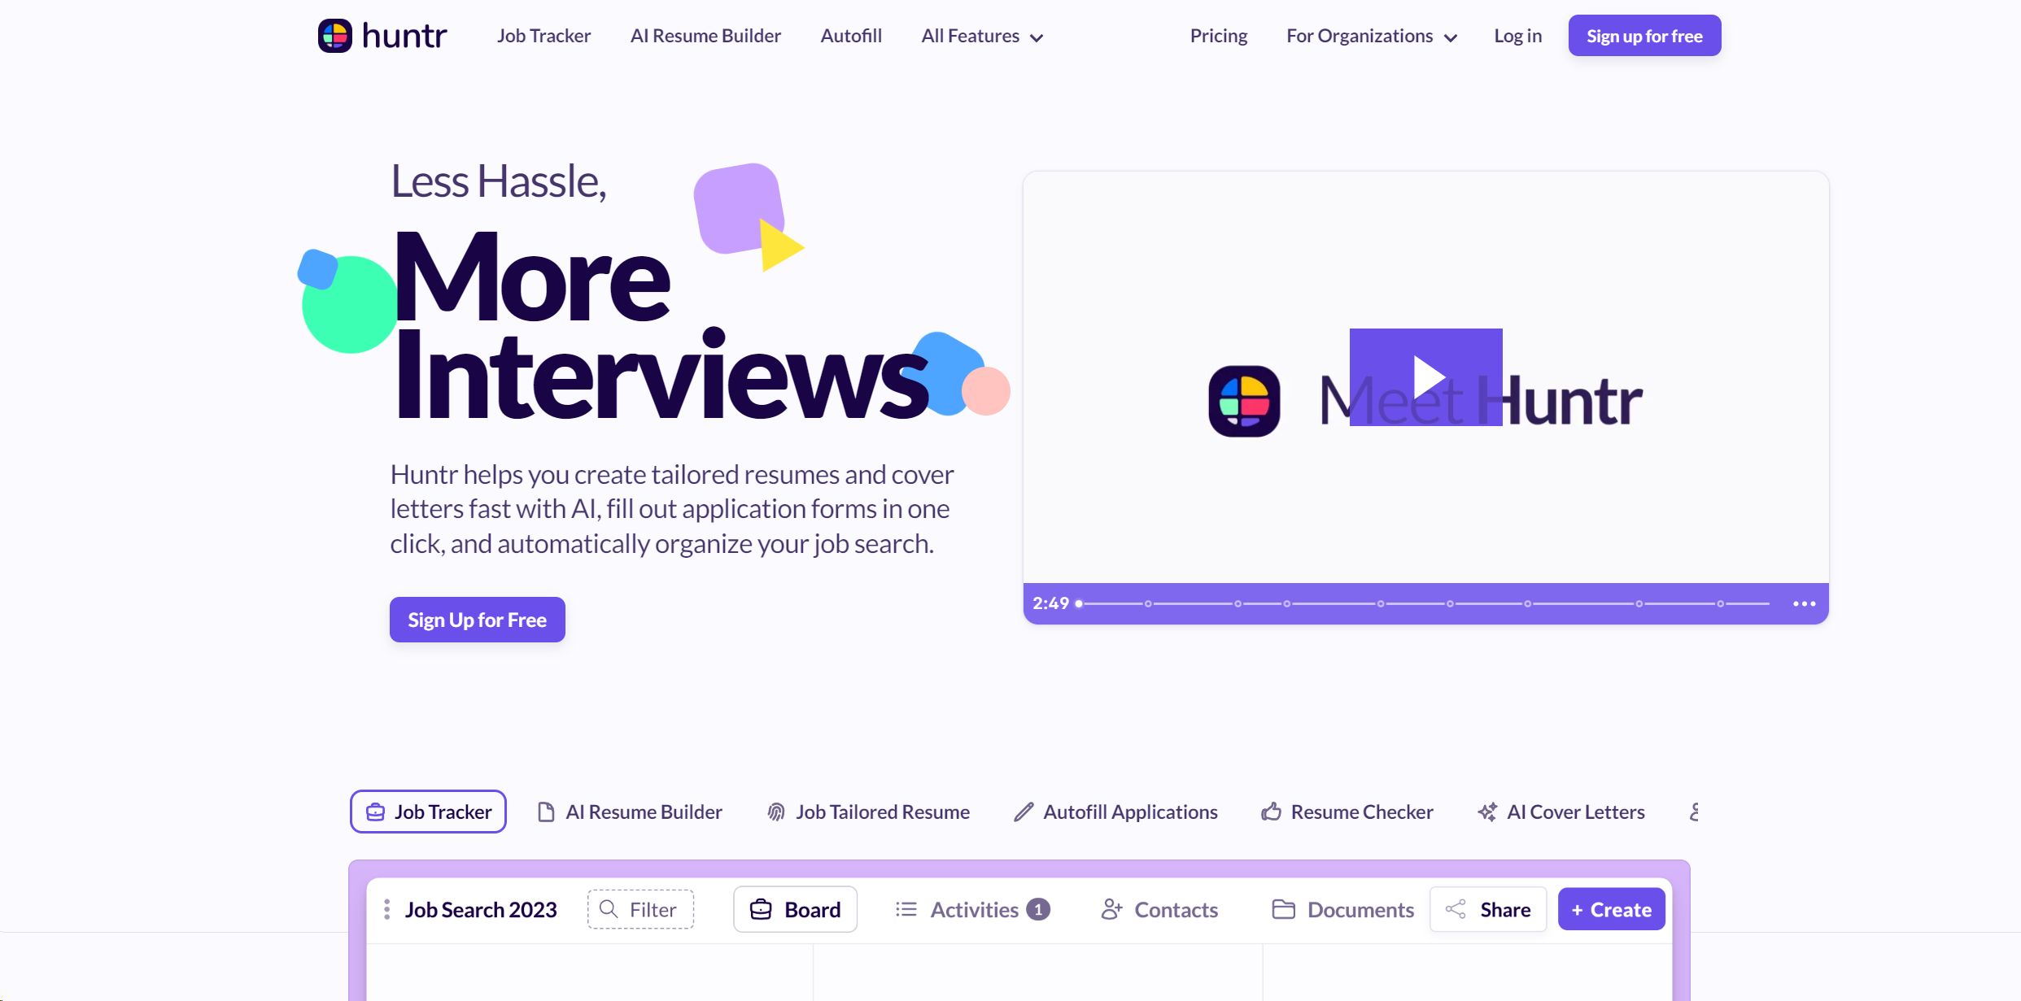Click the Huntr logo in the navbar
The width and height of the screenshot is (2021, 1001).
(x=382, y=35)
